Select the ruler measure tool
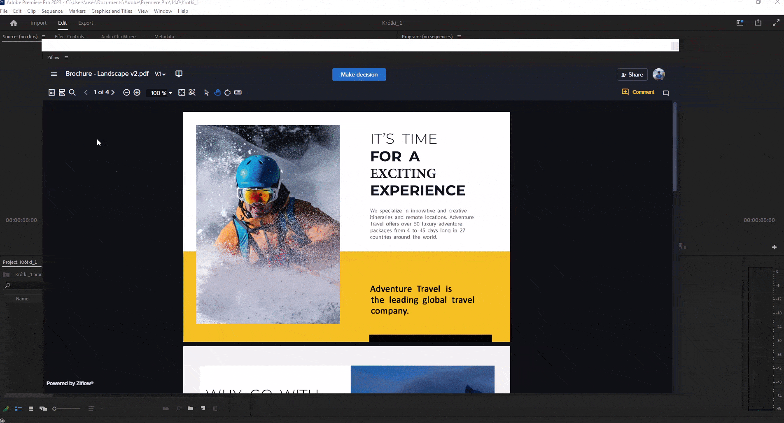Image resolution: width=784 pixels, height=423 pixels. point(238,93)
